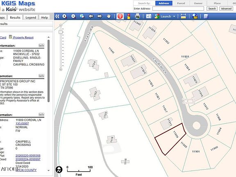Click building 1124 on the map
236x177 pixels.
click(93, 65)
